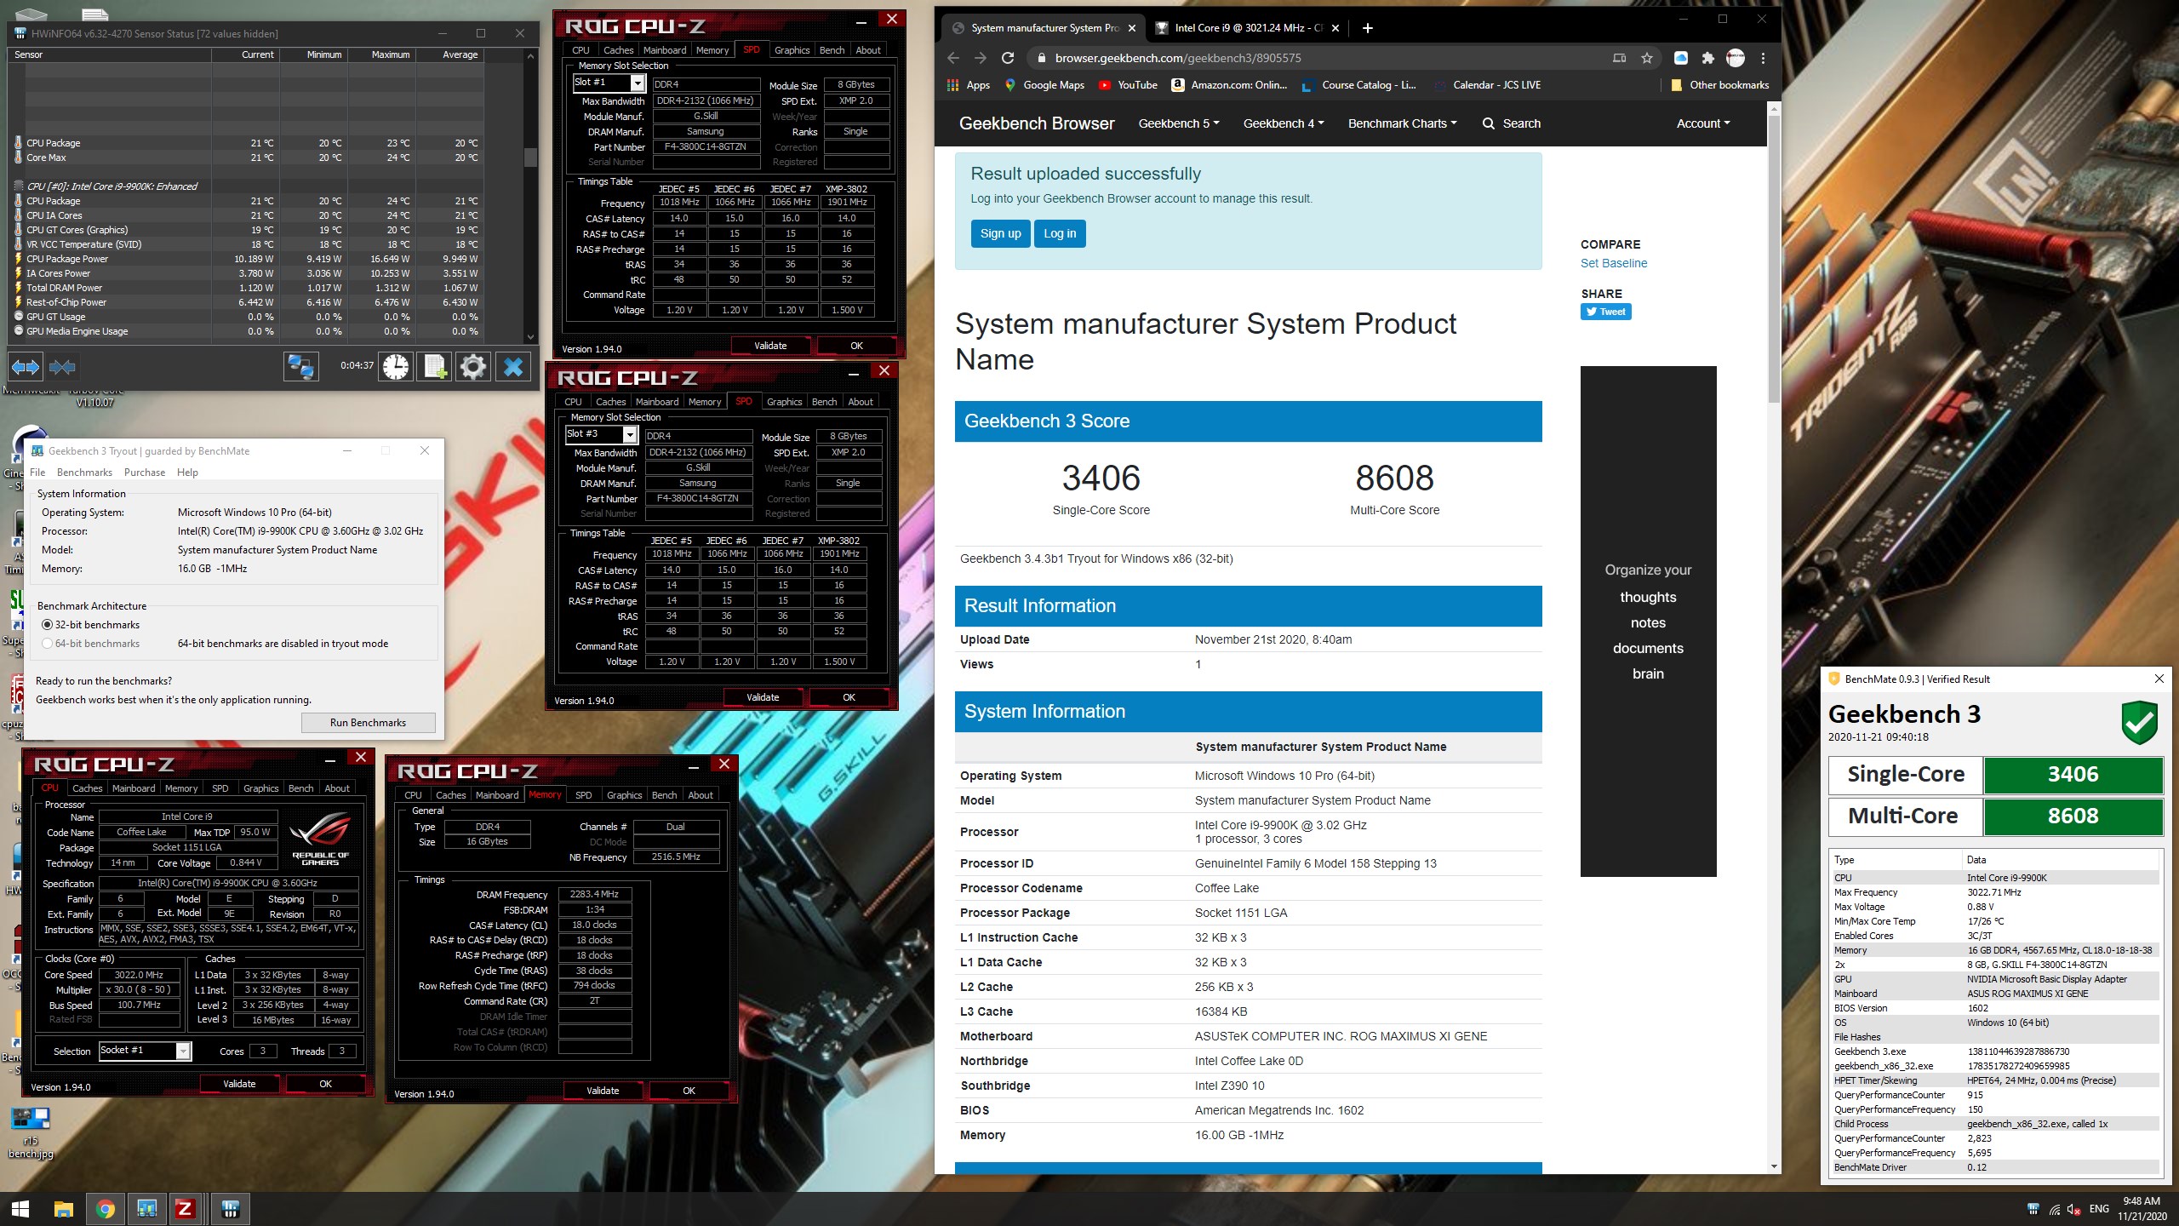
Task: Expand Benchmark Charts menu
Action: click(1403, 123)
